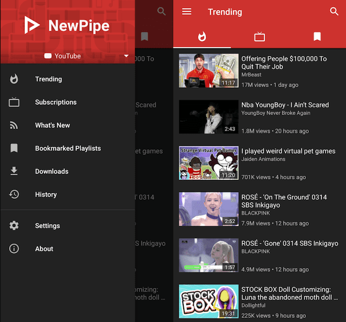Switch to the TV Subscriptions tab icon
Image resolution: width=346 pixels, height=322 pixels.
(259, 37)
